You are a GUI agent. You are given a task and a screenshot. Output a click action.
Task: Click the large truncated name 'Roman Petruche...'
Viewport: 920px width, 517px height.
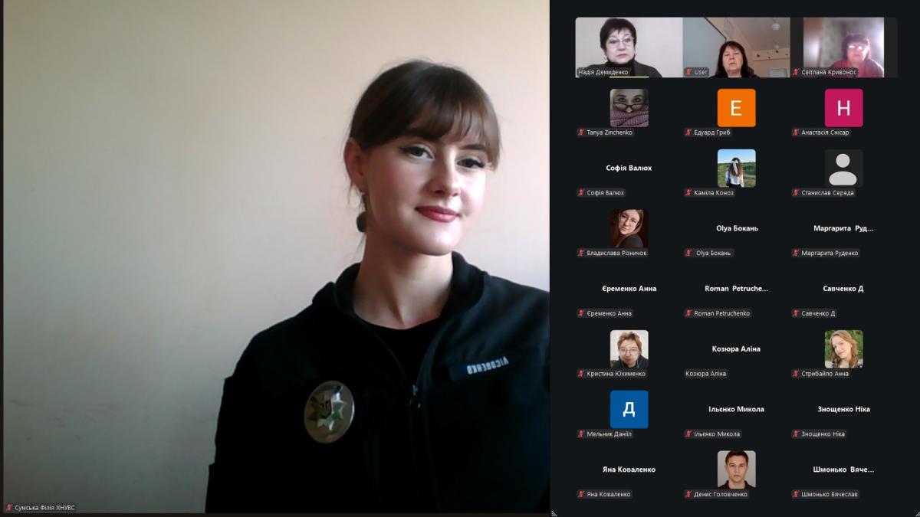[736, 289]
